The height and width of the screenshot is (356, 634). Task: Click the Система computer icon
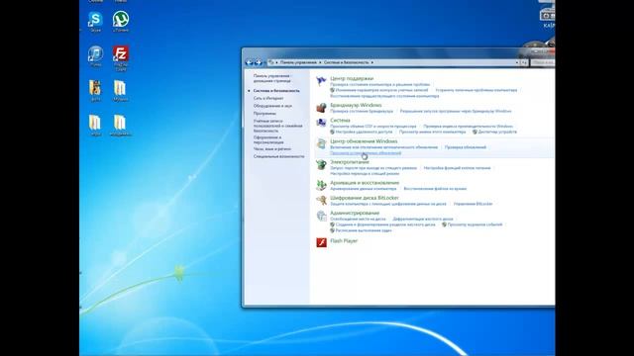pos(321,123)
